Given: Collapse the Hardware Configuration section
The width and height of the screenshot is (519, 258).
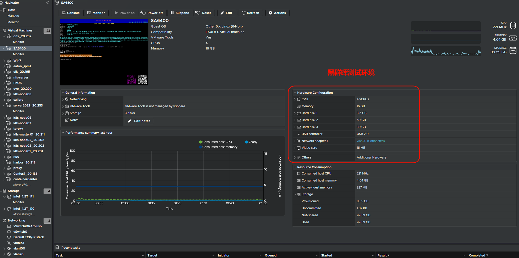Looking at the screenshot, I should (295, 93).
